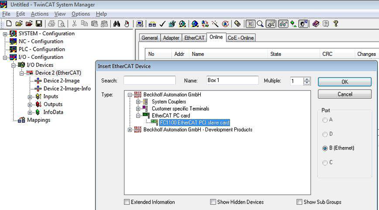Click the eyeglasses Show Online Data icon
The width and height of the screenshot is (379, 210).
[x=283, y=24]
